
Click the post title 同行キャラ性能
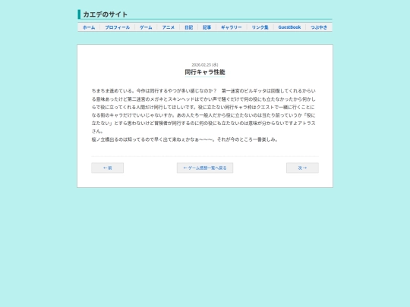tap(205, 72)
